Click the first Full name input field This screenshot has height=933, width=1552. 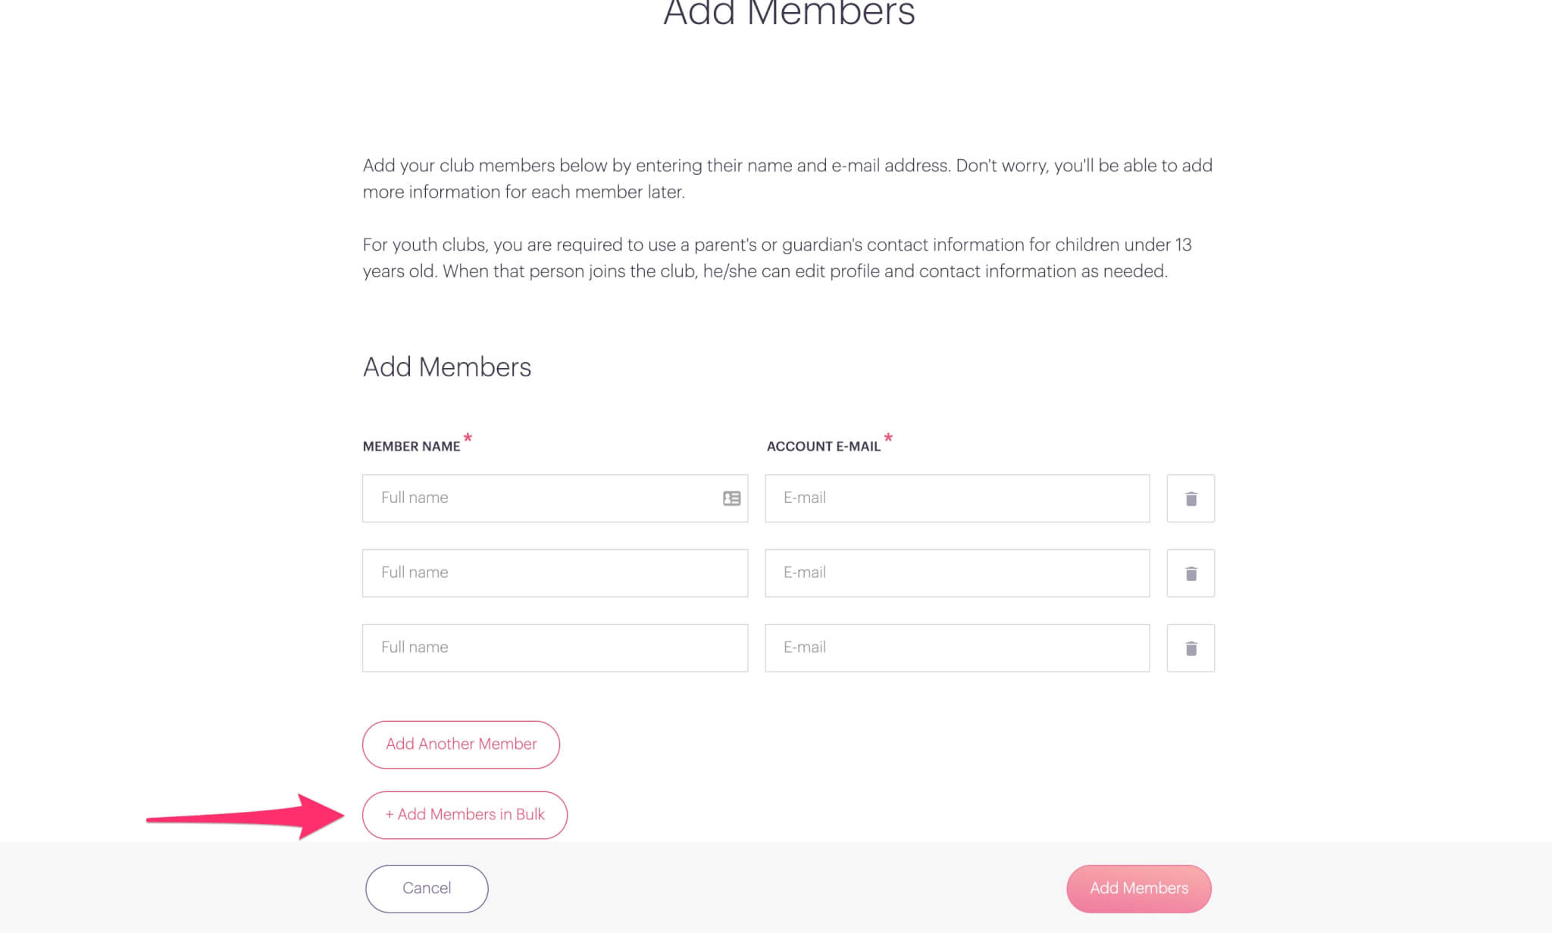pos(530,498)
